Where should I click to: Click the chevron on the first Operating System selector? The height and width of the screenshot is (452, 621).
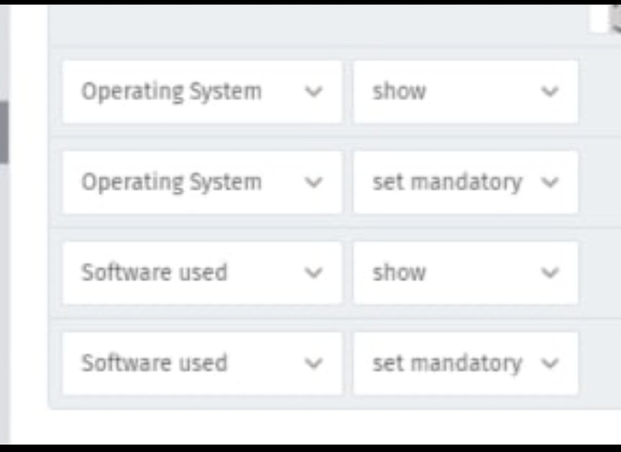click(314, 92)
